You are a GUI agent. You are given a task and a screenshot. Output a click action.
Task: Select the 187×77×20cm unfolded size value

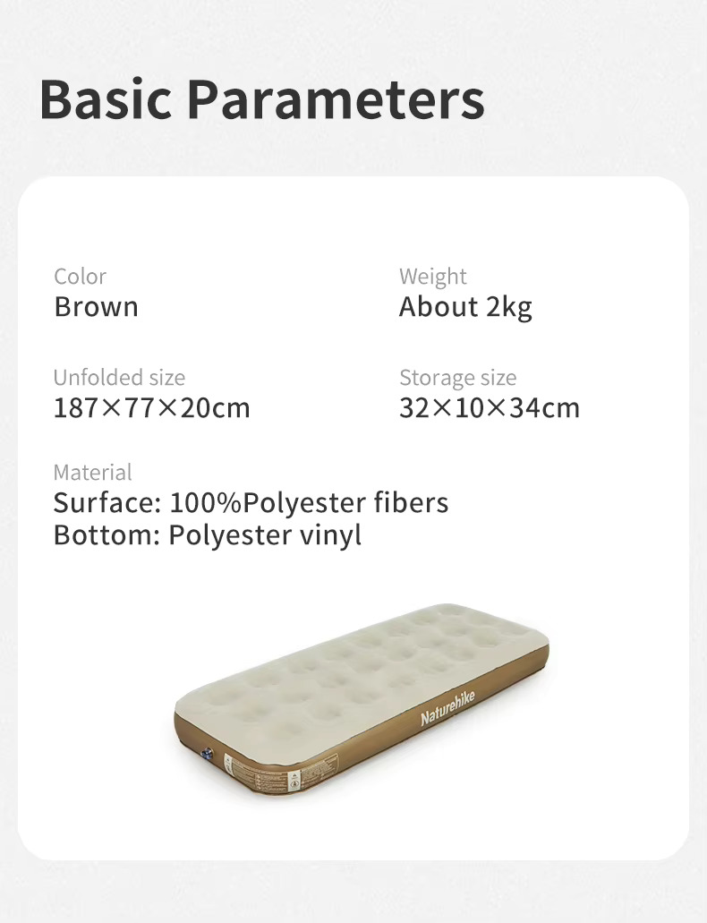[x=152, y=408]
